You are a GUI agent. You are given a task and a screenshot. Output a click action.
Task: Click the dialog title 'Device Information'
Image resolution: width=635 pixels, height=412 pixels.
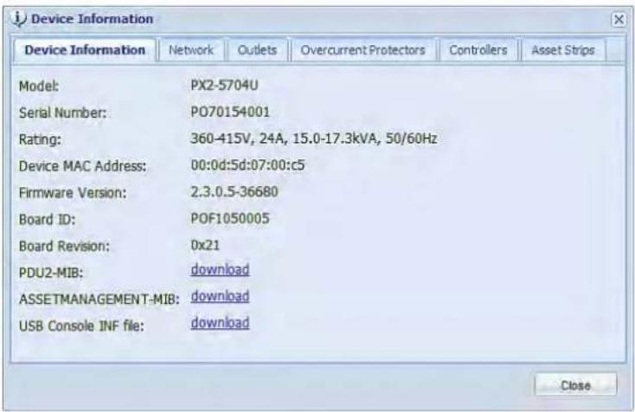coord(93,19)
